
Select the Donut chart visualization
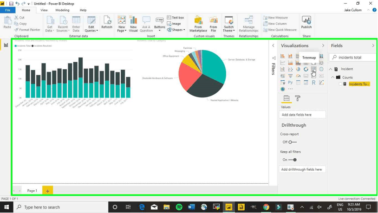(x=306, y=69)
